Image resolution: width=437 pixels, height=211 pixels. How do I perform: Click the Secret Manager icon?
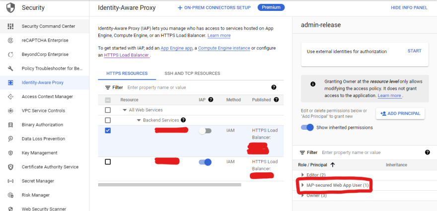click(10, 181)
